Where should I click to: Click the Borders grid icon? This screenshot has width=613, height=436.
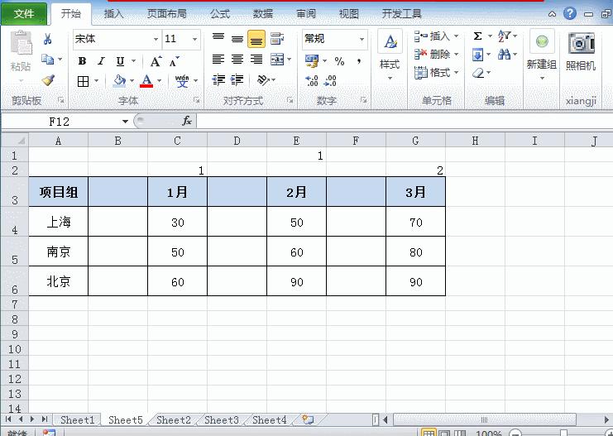tap(83, 81)
